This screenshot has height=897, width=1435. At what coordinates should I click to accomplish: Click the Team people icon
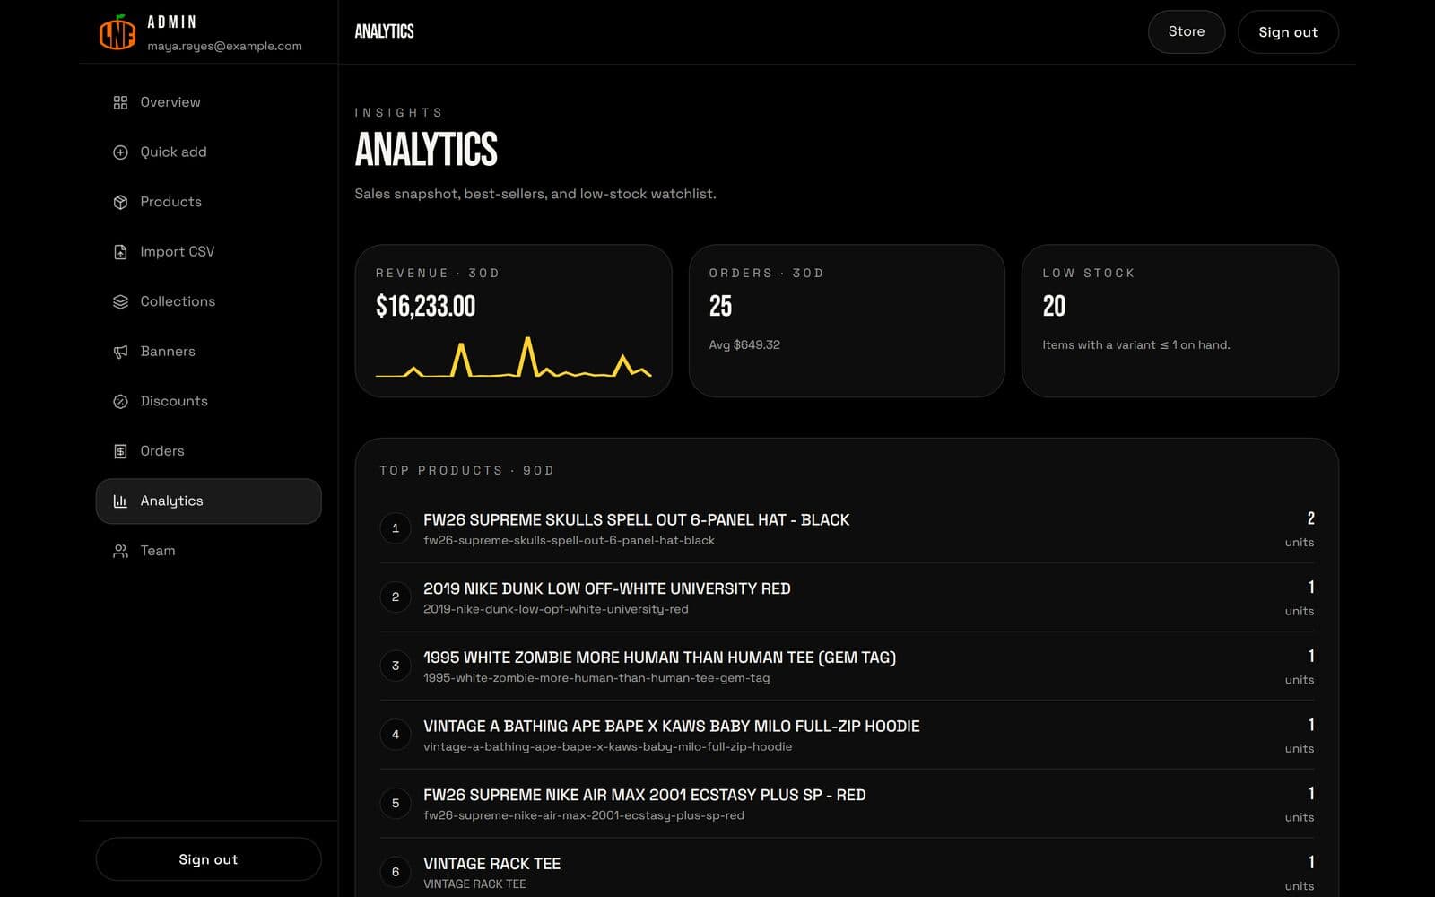pyautogui.click(x=120, y=551)
